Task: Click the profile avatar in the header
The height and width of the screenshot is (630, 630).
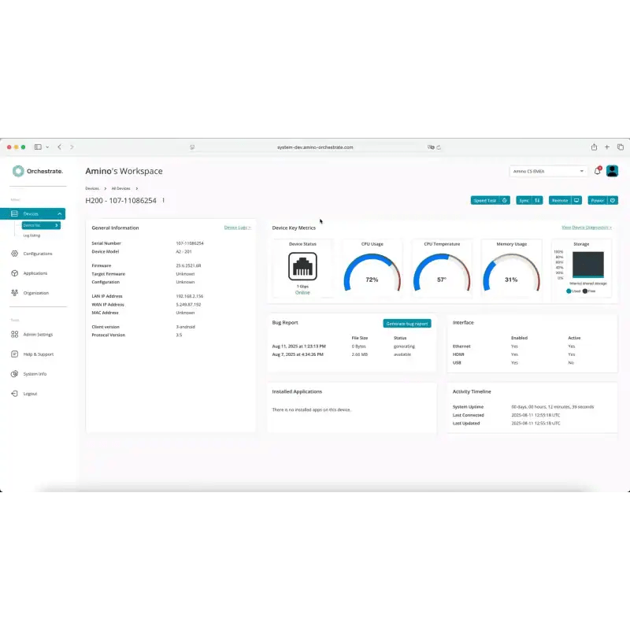Action: [613, 171]
